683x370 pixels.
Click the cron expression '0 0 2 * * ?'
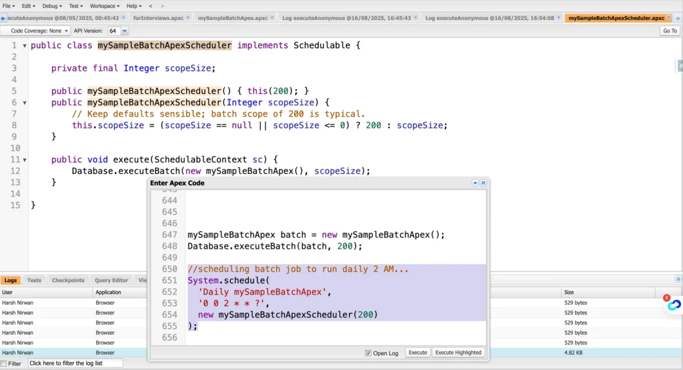tap(231, 303)
